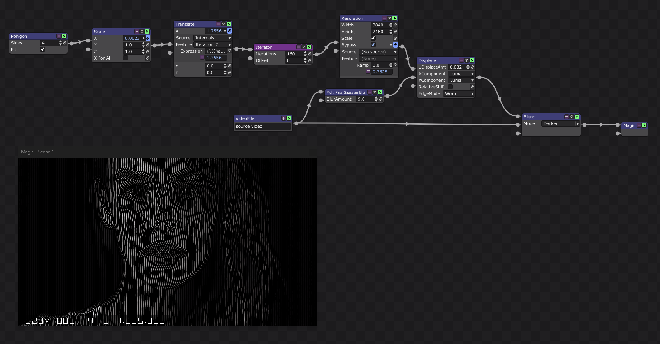Toggle the green enable icon on VideoFile node
The height and width of the screenshot is (344, 660).
(x=289, y=118)
